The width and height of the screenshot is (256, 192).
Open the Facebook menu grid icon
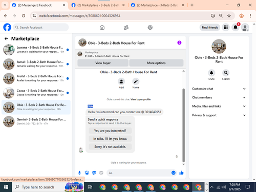pos(226,27)
